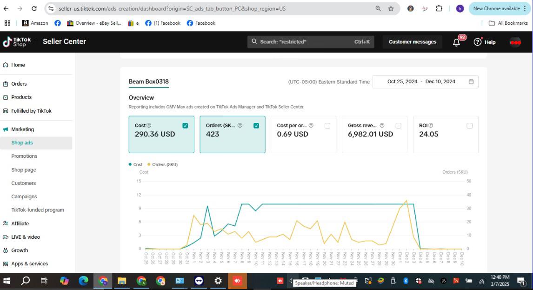Select the Beam Box0318 tab
The width and height of the screenshot is (533, 290).
click(148, 81)
